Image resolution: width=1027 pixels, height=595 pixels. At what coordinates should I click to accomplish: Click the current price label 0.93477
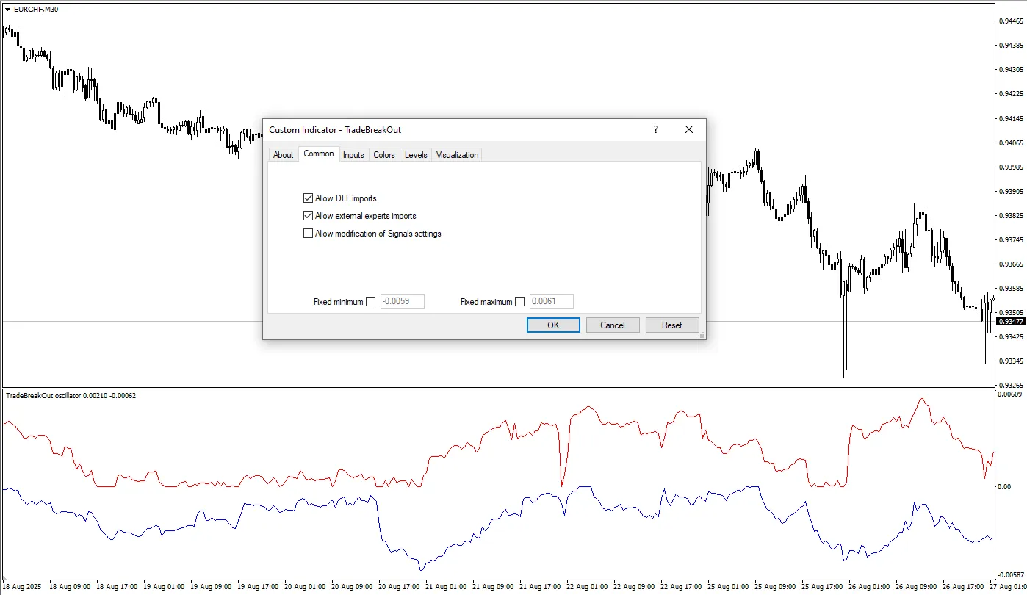(1011, 321)
